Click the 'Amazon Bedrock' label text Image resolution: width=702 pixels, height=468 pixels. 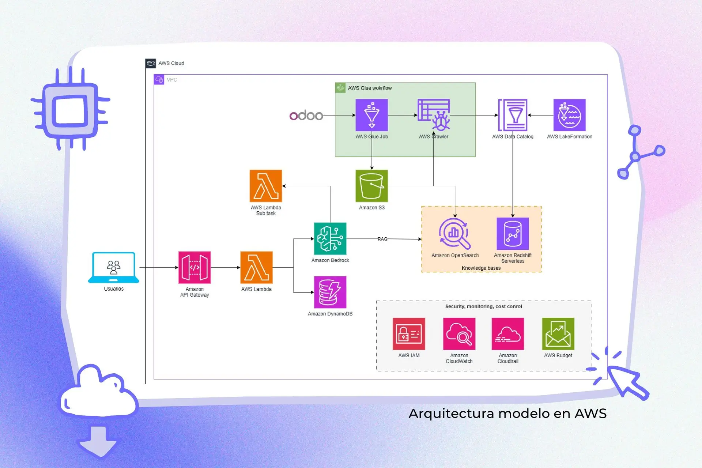coord(330,260)
